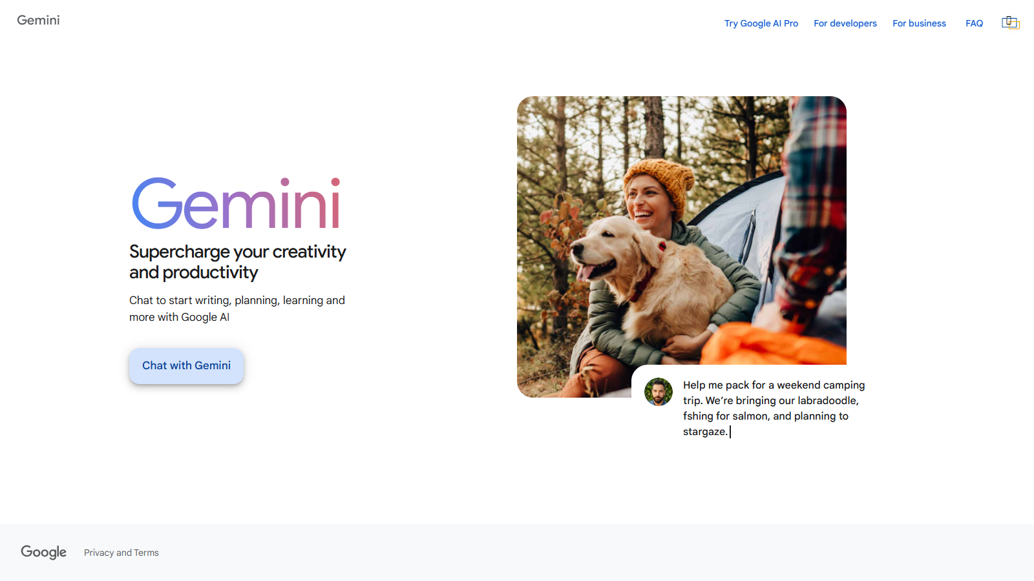The image size is (1034, 581).
Task: Start a chat using the rounded blue button
Action: (186, 365)
